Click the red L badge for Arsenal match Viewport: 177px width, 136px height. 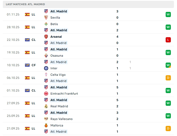coord(168,40)
